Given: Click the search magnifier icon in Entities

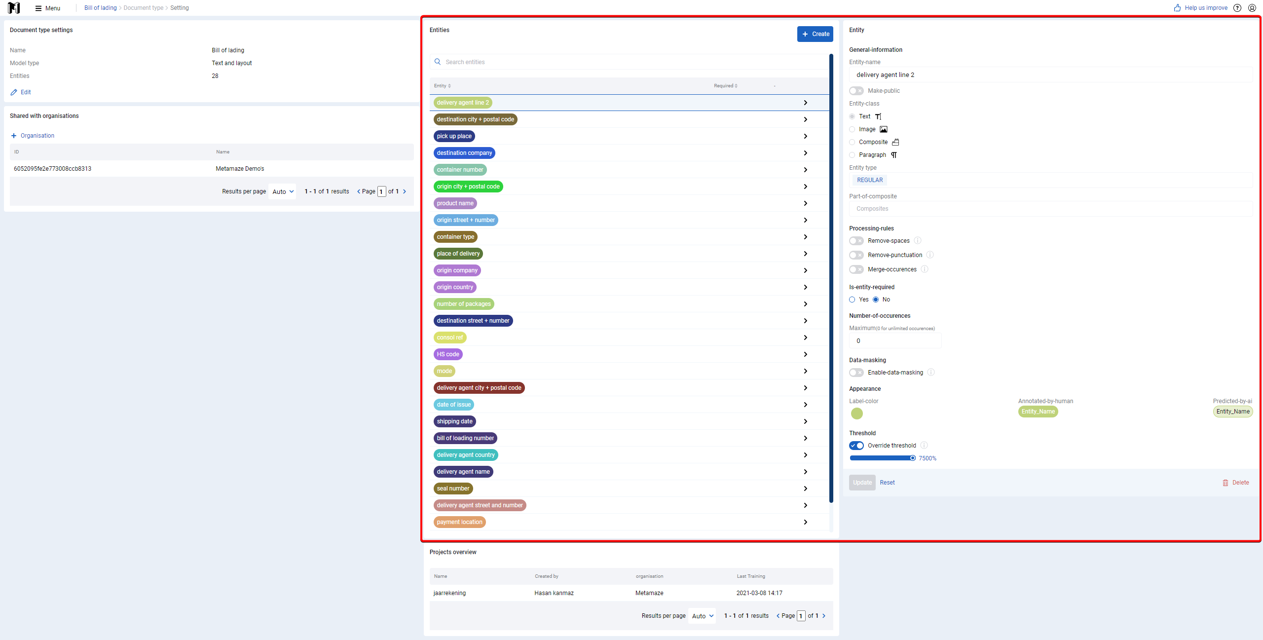Looking at the screenshot, I should tap(438, 62).
